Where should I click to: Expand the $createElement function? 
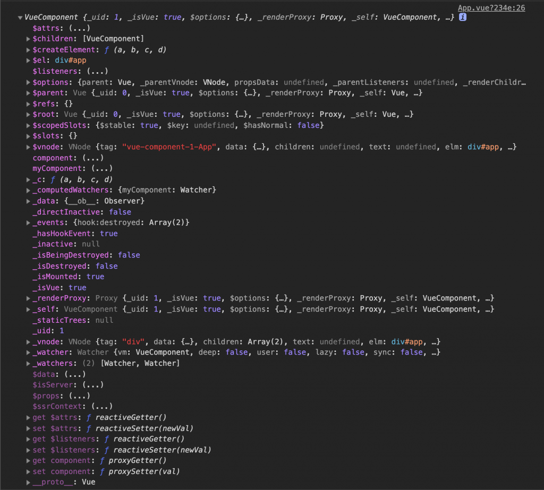(28, 50)
